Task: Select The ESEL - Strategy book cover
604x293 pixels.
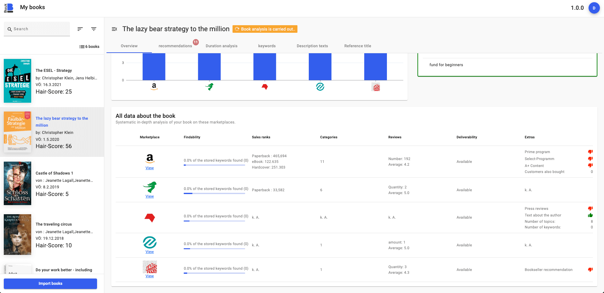Action: pyautogui.click(x=17, y=81)
